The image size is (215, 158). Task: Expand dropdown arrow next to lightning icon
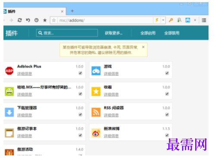click(x=163, y=20)
